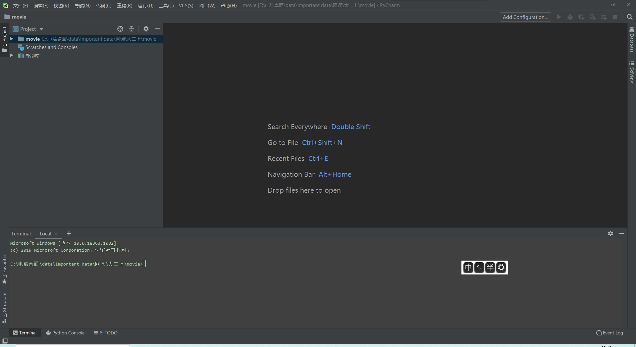The height and width of the screenshot is (347, 636).
Task: Click the Debug bug icon
Action: pyautogui.click(x=570, y=17)
